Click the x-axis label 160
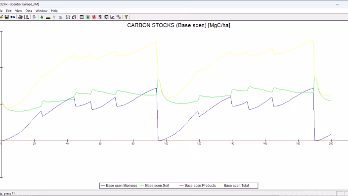 click(265, 144)
